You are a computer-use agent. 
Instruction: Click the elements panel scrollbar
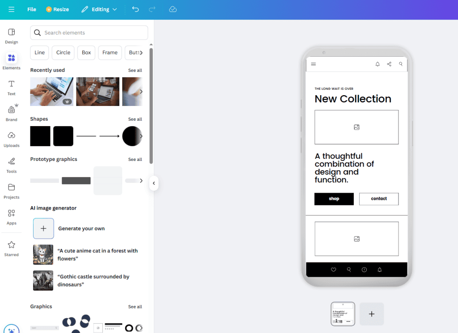[151, 105]
